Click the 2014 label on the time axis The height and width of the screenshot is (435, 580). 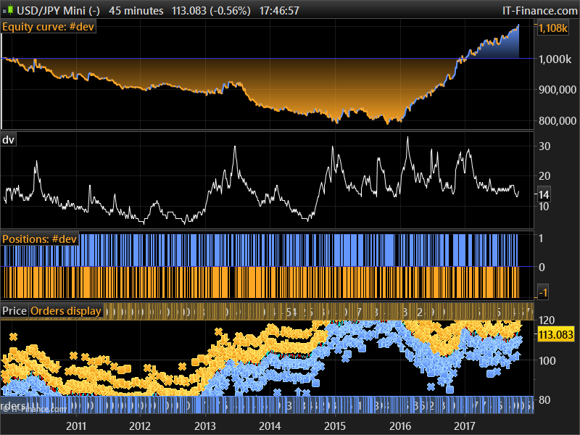(x=270, y=426)
